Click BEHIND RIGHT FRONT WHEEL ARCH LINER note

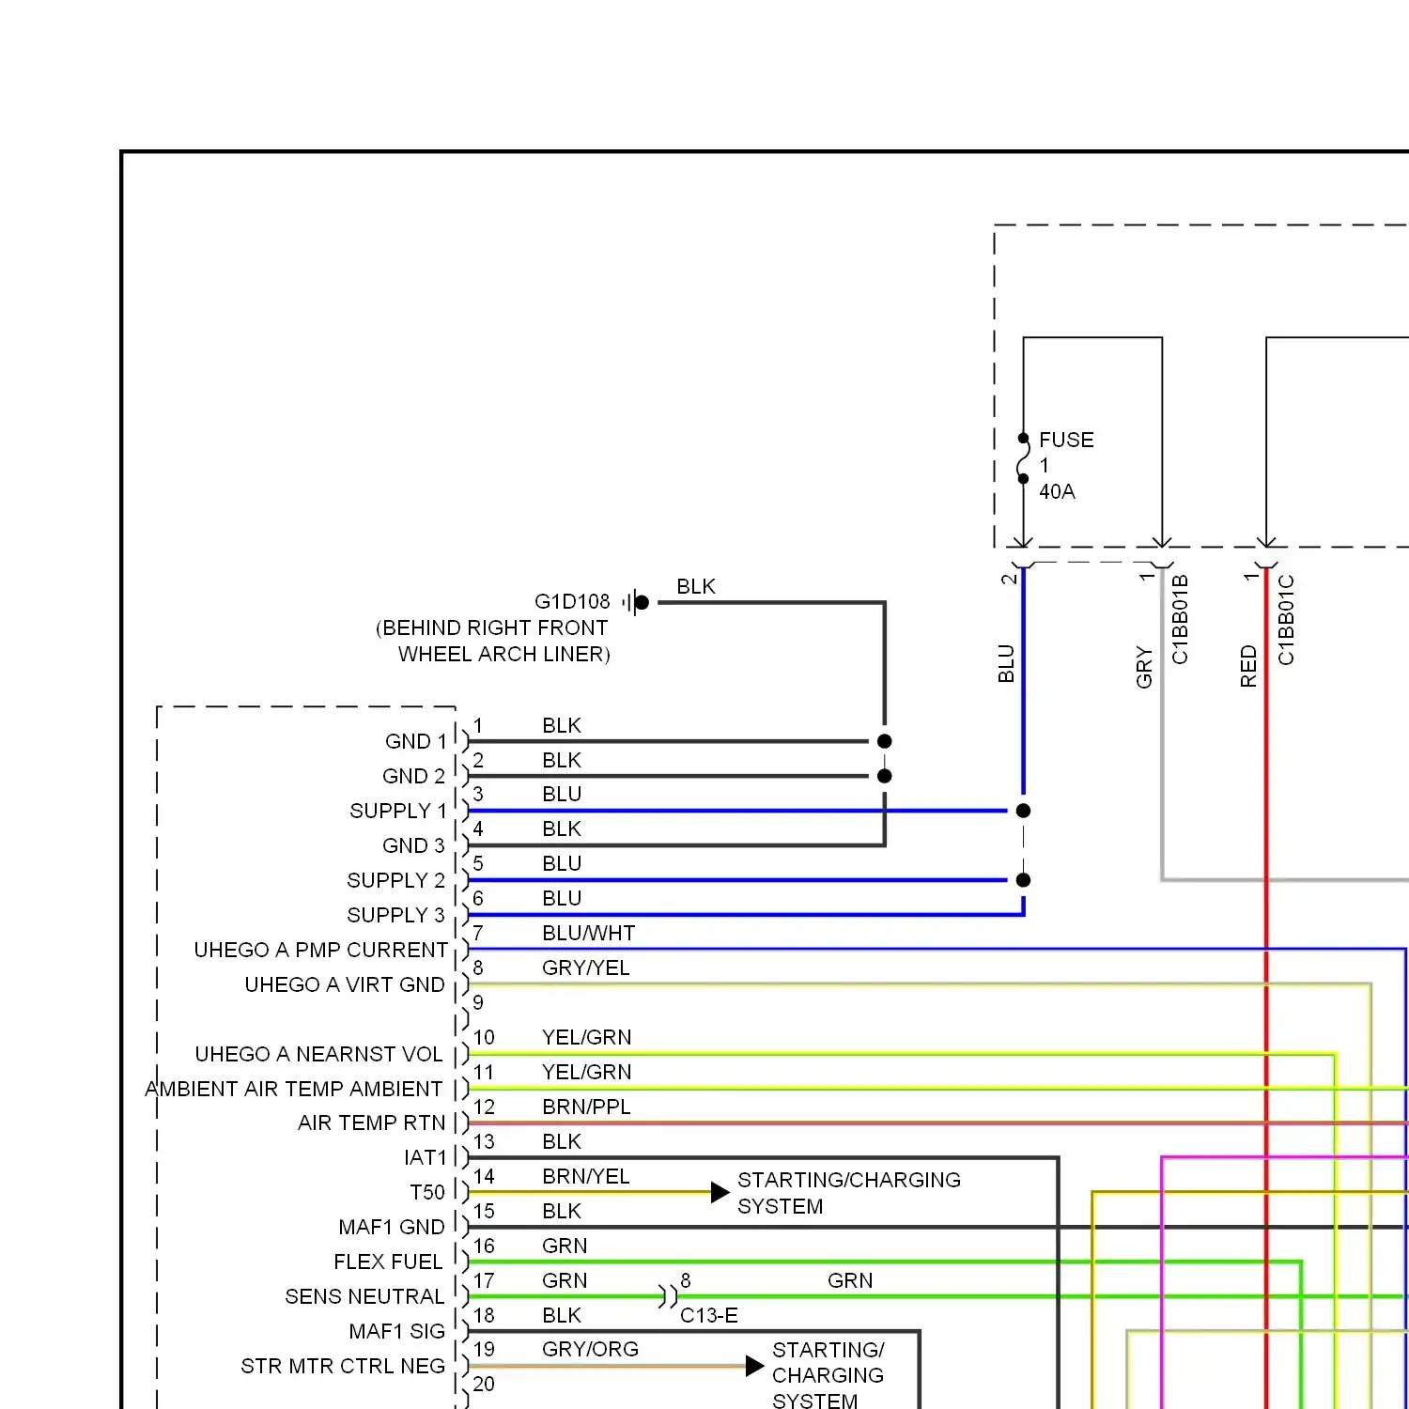pos(493,641)
